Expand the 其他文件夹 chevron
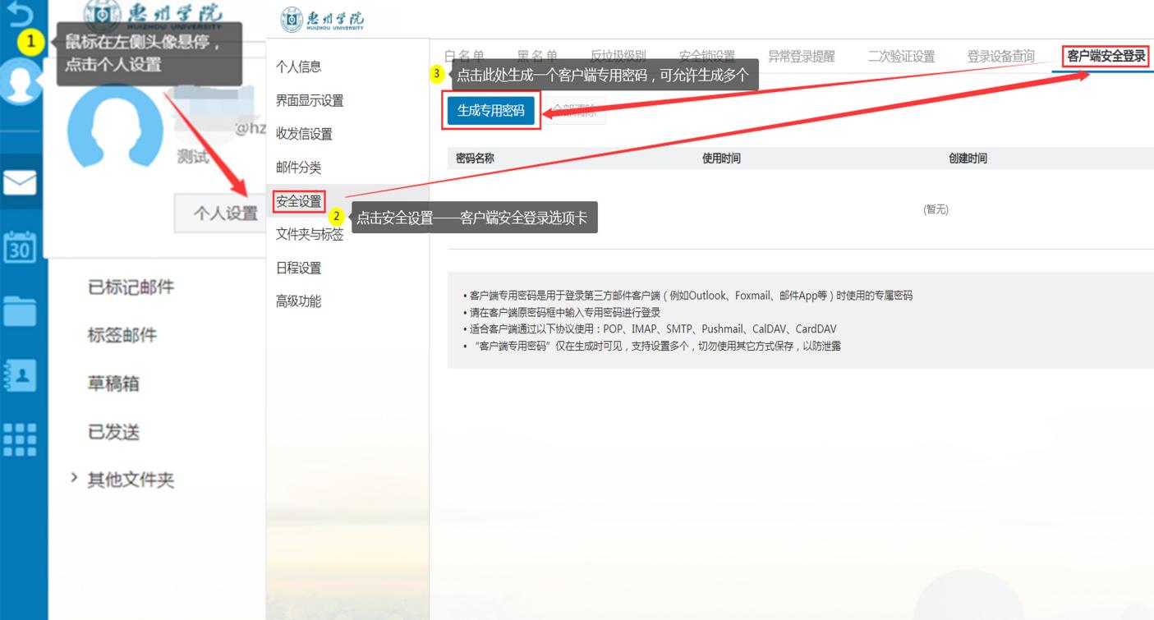The height and width of the screenshot is (620, 1154). pyautogui.click(x=74, y=478)
